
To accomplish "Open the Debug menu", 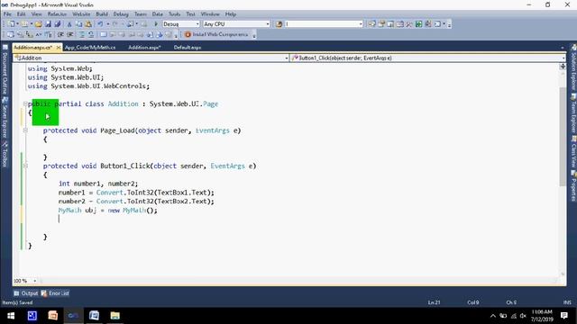I will 121,14.
